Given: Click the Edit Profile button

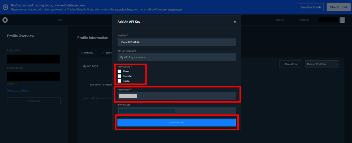Looking at the screenshot, I should 34,101.
